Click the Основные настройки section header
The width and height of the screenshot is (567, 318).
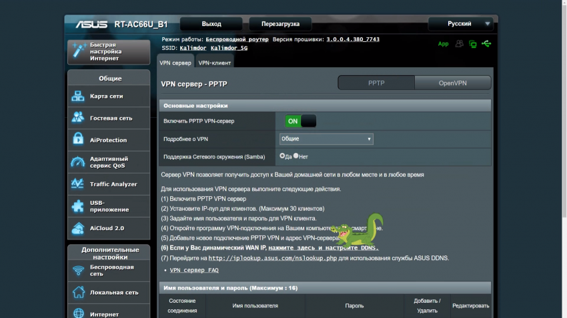tap(325, 106)
